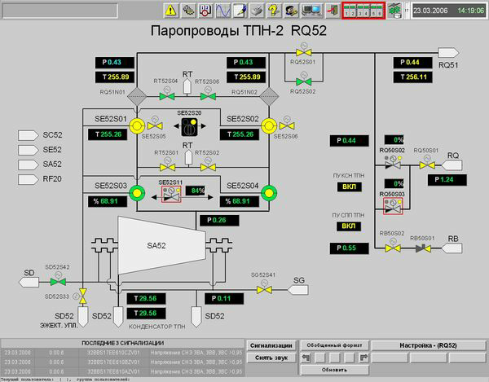
Task: Open red-framed regulating valve RQ50S03
Action: click(393, 206)
